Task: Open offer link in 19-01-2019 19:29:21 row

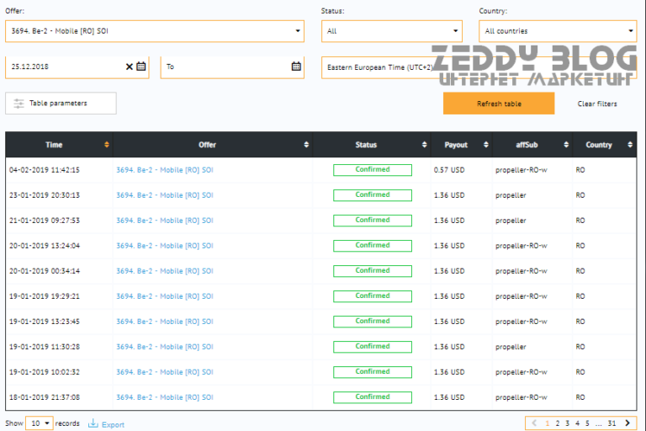Action: click(165, 296)
